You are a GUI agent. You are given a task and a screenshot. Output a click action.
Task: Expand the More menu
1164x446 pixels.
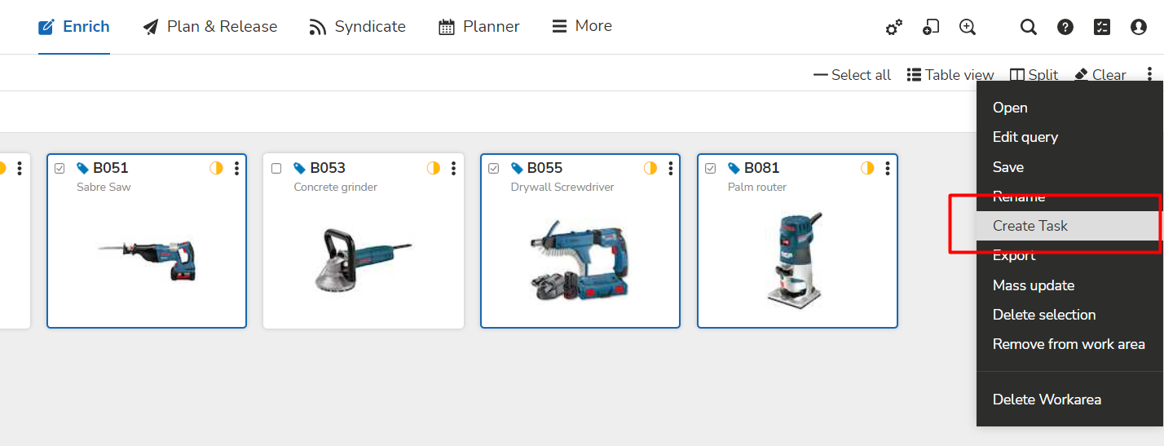pyautogui.click(x=582, y=26)
